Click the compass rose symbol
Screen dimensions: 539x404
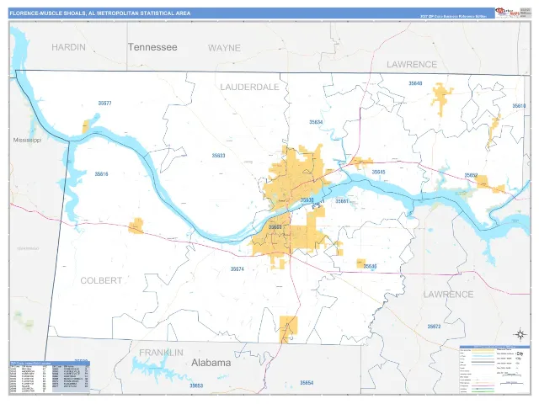(x=520, y=334)
